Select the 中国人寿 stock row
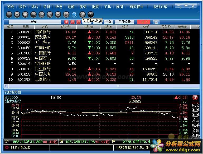Screen dimensions: 203x154 (101, 74)
